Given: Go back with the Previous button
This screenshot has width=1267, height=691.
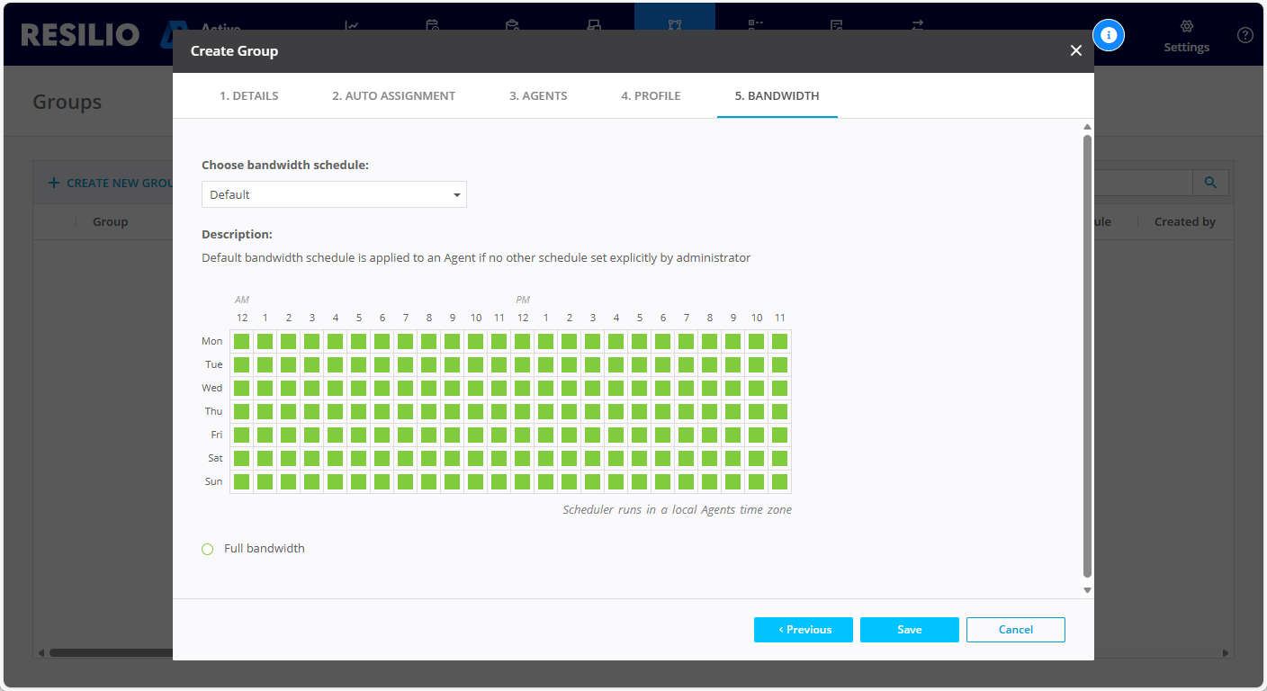Looking at the screenshot, I should pos(803,630).
